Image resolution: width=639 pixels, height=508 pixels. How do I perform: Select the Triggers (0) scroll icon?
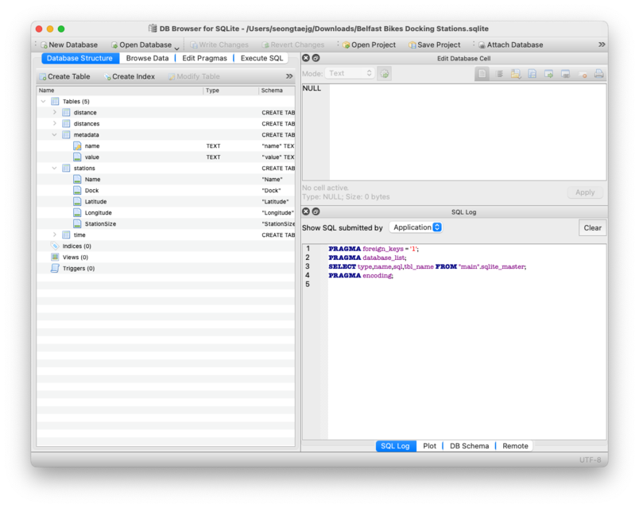click(x=55, y=268)
